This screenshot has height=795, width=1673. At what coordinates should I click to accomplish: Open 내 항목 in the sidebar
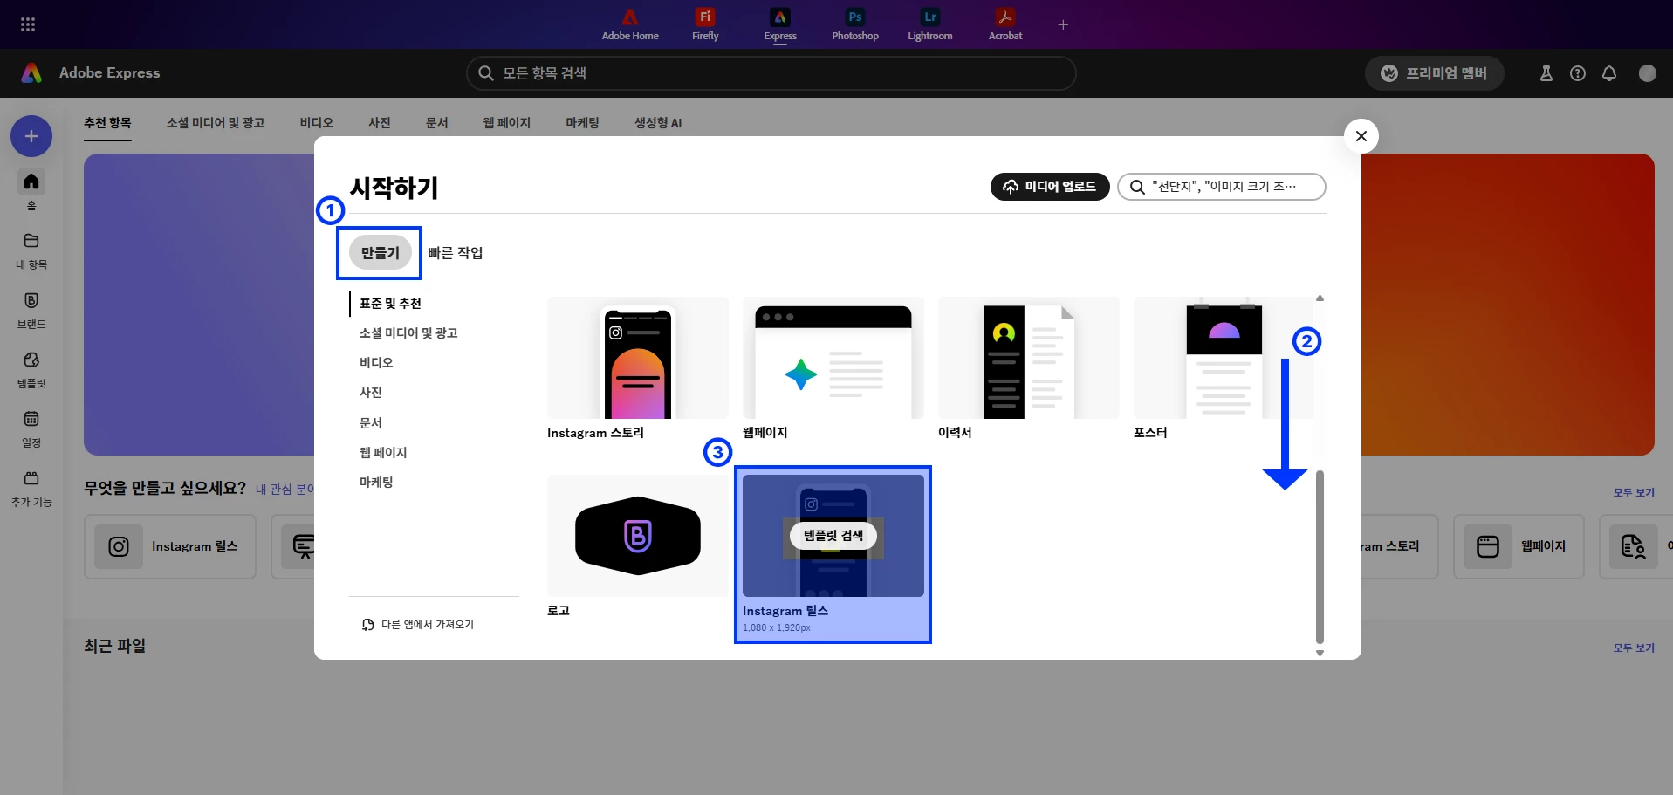pyautogui.click(x=31, y=250)
